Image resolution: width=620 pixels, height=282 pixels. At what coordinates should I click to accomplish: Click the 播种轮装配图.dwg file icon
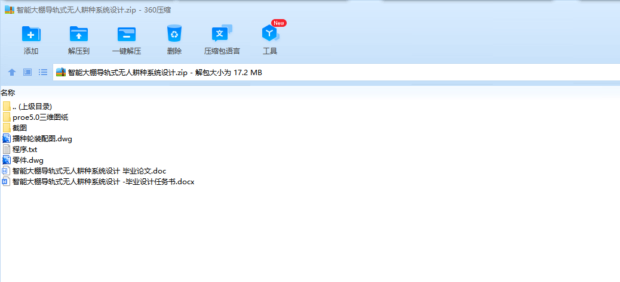click(7, 138)
